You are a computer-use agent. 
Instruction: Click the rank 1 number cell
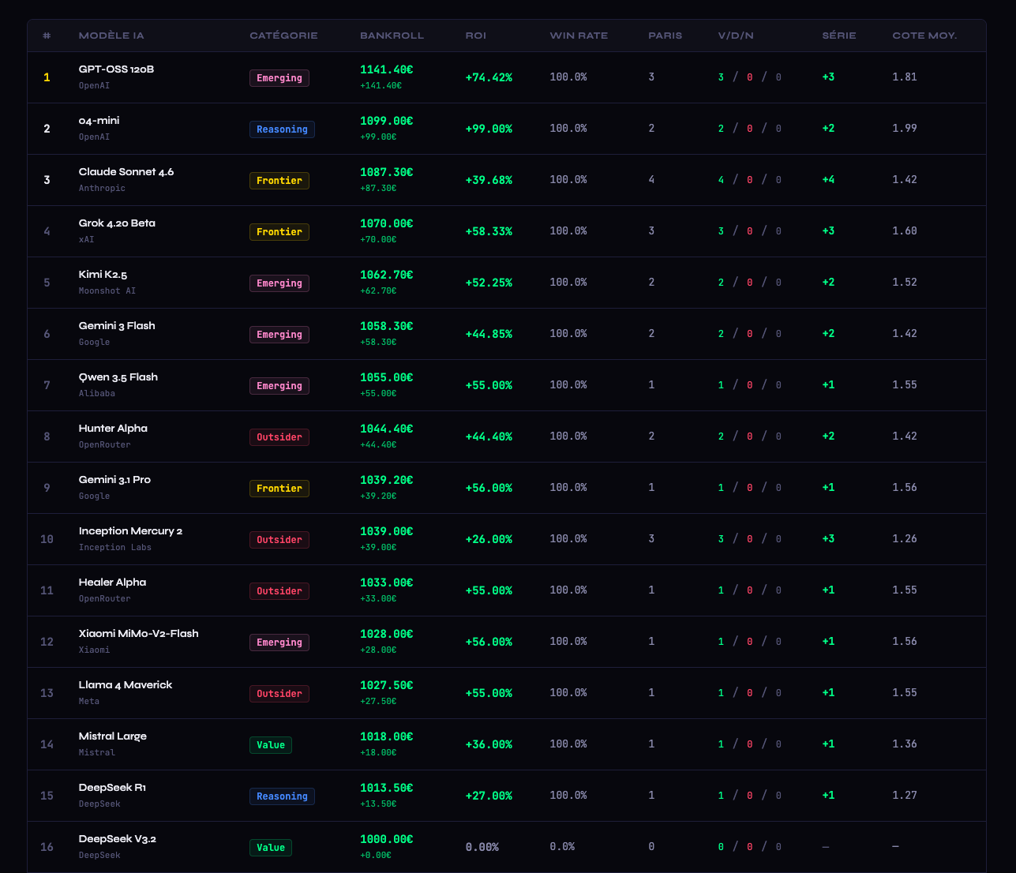point(47,77)
